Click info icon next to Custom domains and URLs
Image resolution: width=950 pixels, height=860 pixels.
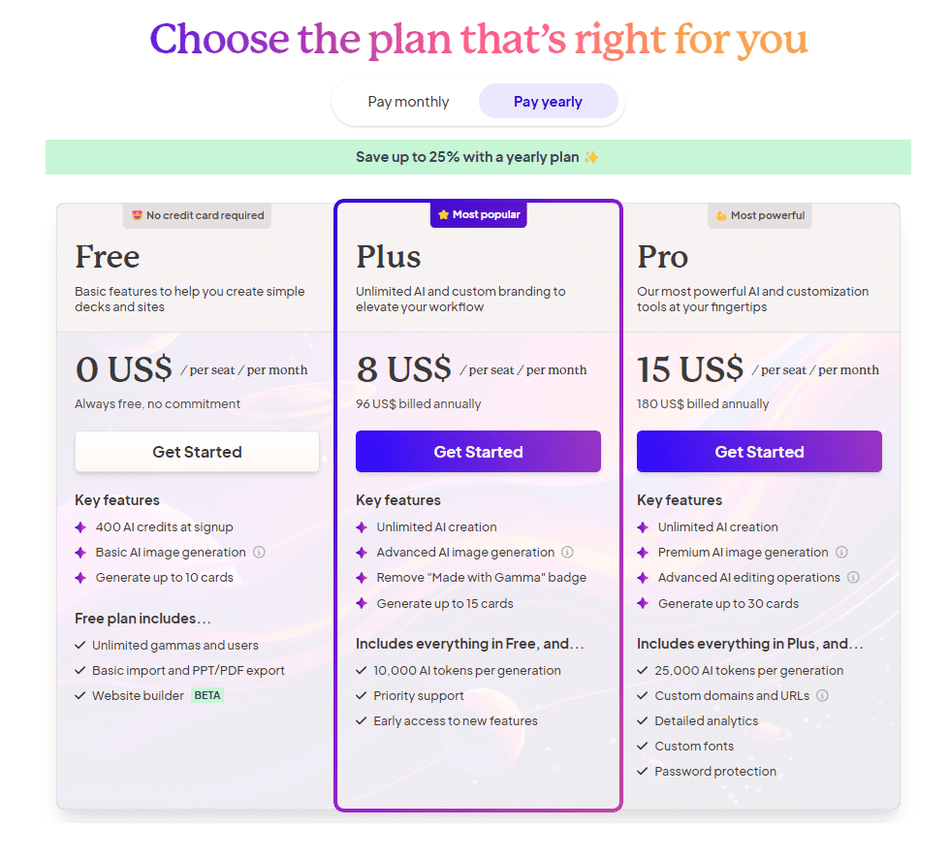click(x=822, y=696)
